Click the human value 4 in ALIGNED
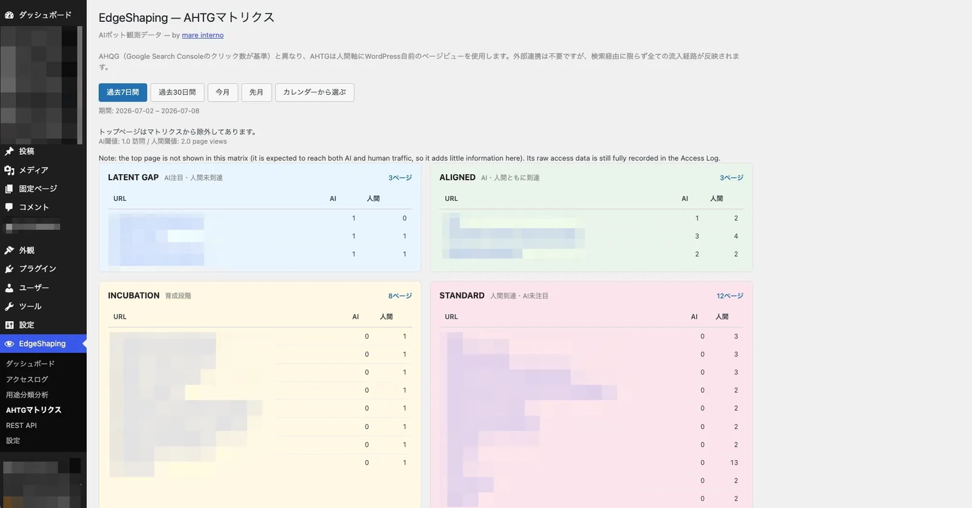This screenshot has height=508, width=972. pos(736,236)
